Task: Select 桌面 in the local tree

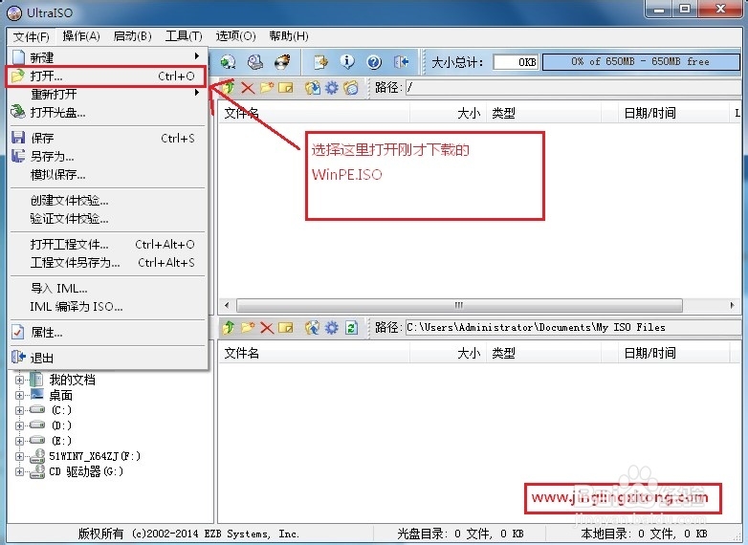Action: pyautogui.click(x=60, y=395)
